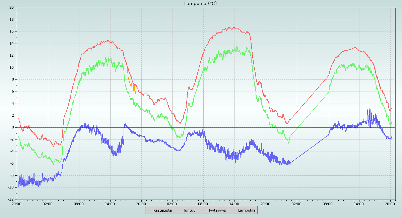Click the y-axis tick label -2
The width and height of the screenshot is (402, 218).
pyautogui.click(x=11, y=140)
